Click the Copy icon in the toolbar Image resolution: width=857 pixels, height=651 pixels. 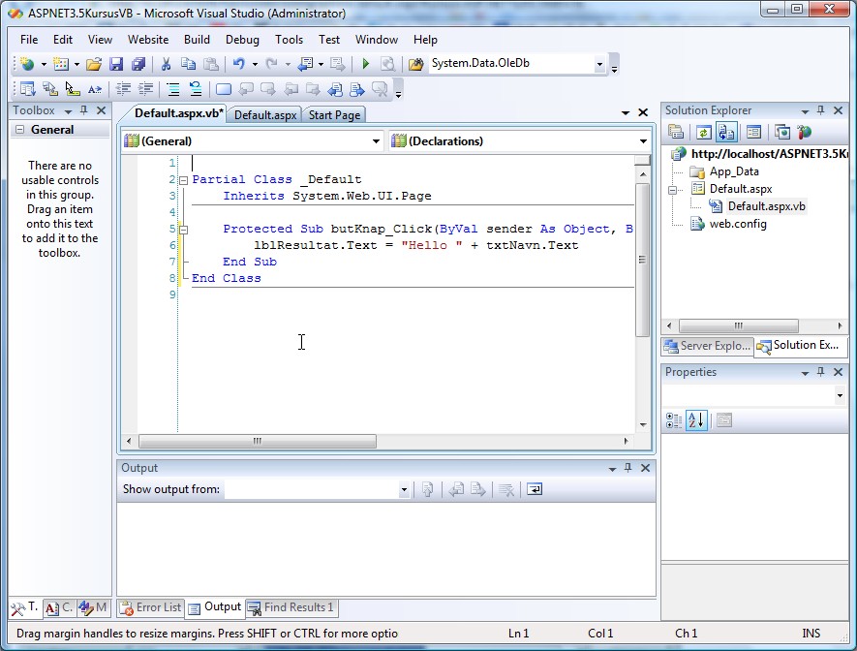tap(188, 64)
